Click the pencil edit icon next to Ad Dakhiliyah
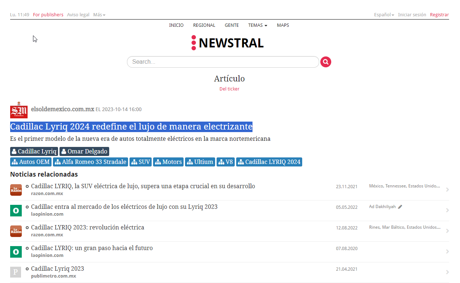Screen dimensions: 460x283 pyautogui.click(x=400, y=207)
